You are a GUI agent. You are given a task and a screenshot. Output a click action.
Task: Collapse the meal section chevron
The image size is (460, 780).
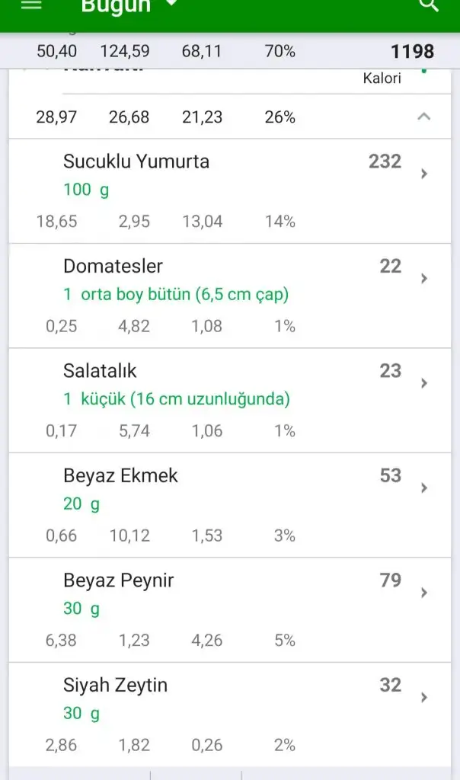[x=424, y=117]
